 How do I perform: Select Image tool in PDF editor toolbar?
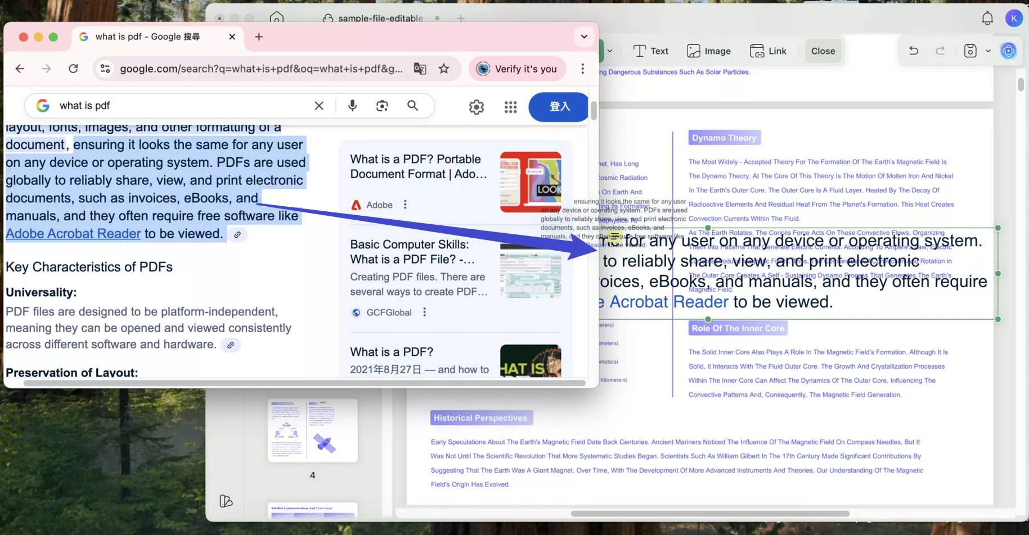click(x=709, y=51)
